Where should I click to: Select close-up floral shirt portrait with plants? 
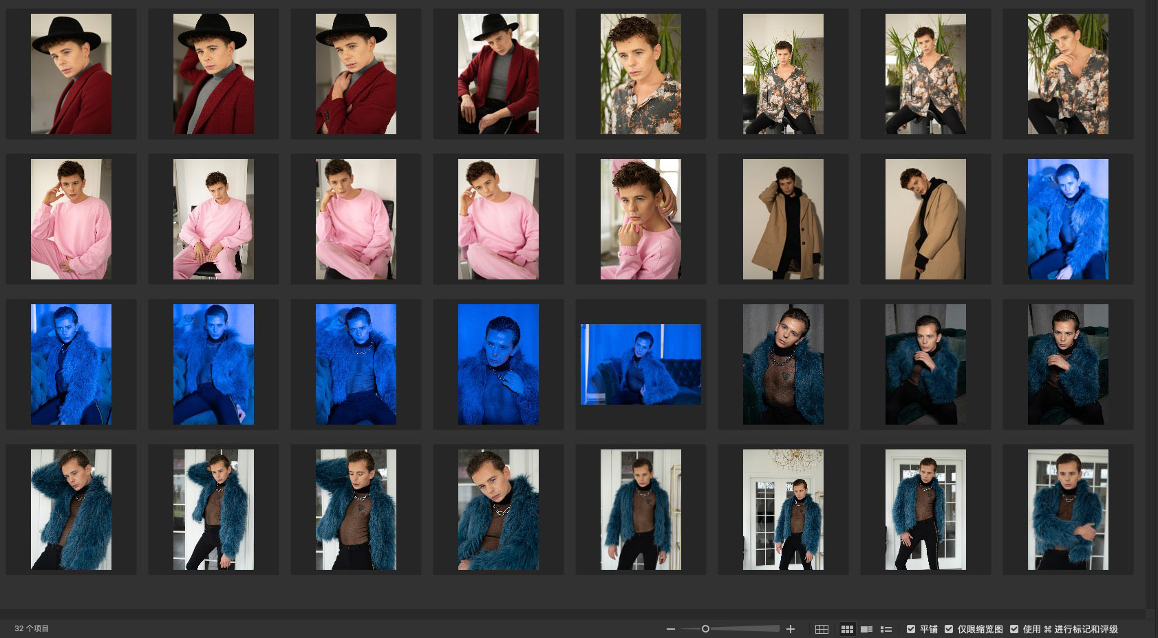(641, 74)
